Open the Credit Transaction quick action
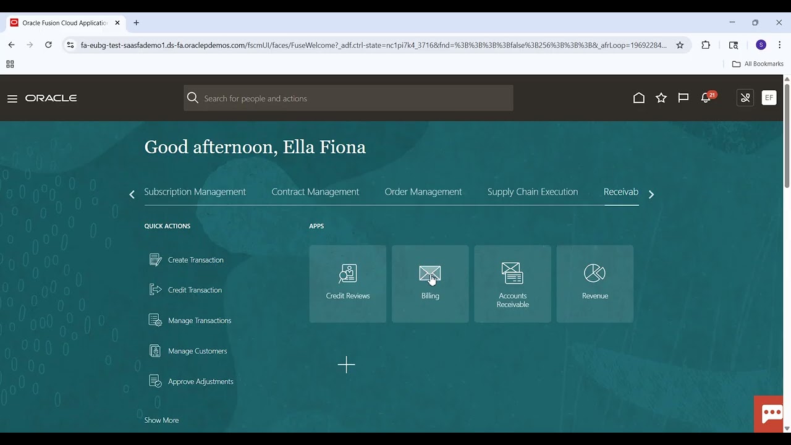The width and height of the screenshot is (791, 445). (x=195, y=290)
